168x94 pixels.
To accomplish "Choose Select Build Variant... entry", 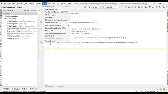I will coord(56,23).
